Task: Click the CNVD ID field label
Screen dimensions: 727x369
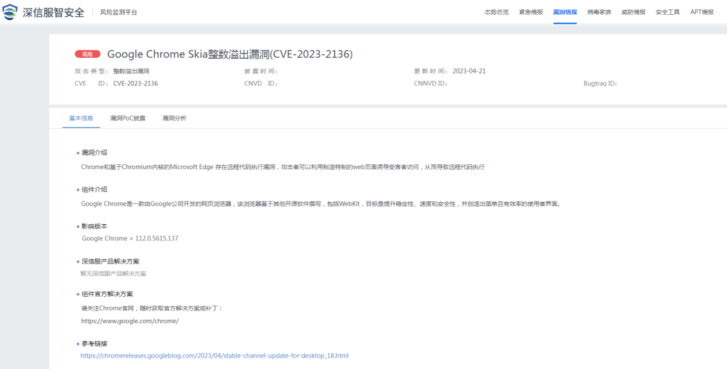Action: (261, 84)
